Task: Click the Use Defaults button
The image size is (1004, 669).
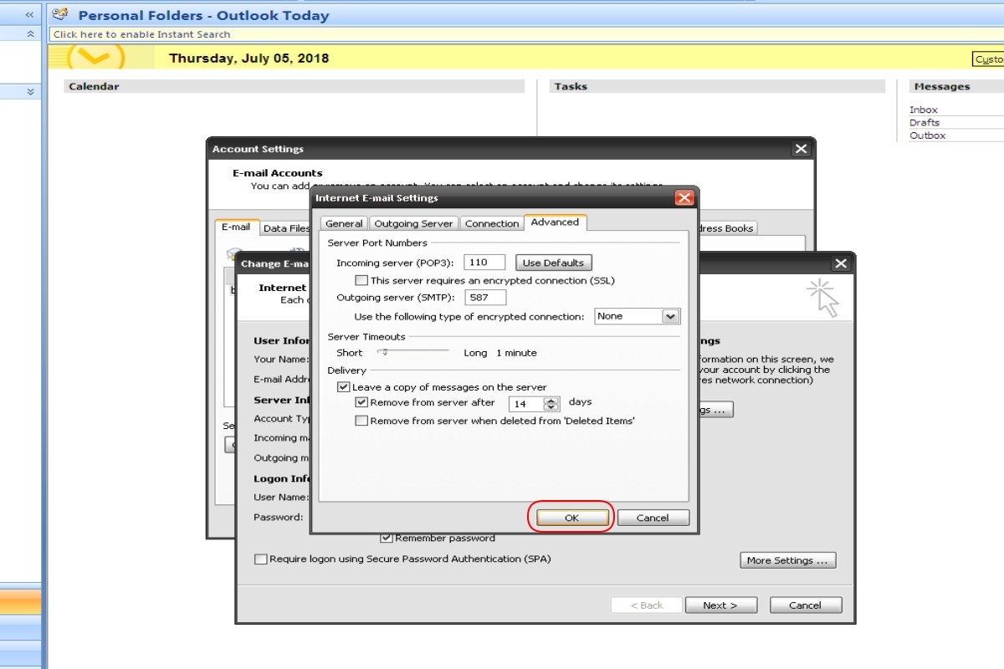Action: click(x=553, y=263)
